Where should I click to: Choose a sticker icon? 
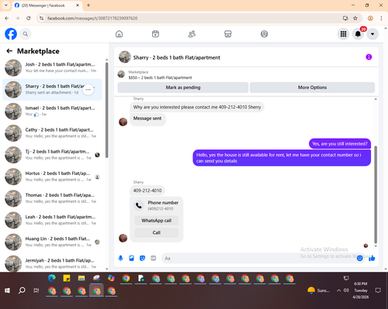[x=142, y=258]
